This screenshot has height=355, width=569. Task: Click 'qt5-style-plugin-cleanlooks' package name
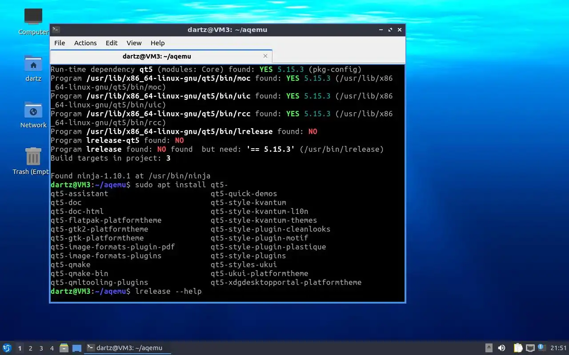click(271, 229)
